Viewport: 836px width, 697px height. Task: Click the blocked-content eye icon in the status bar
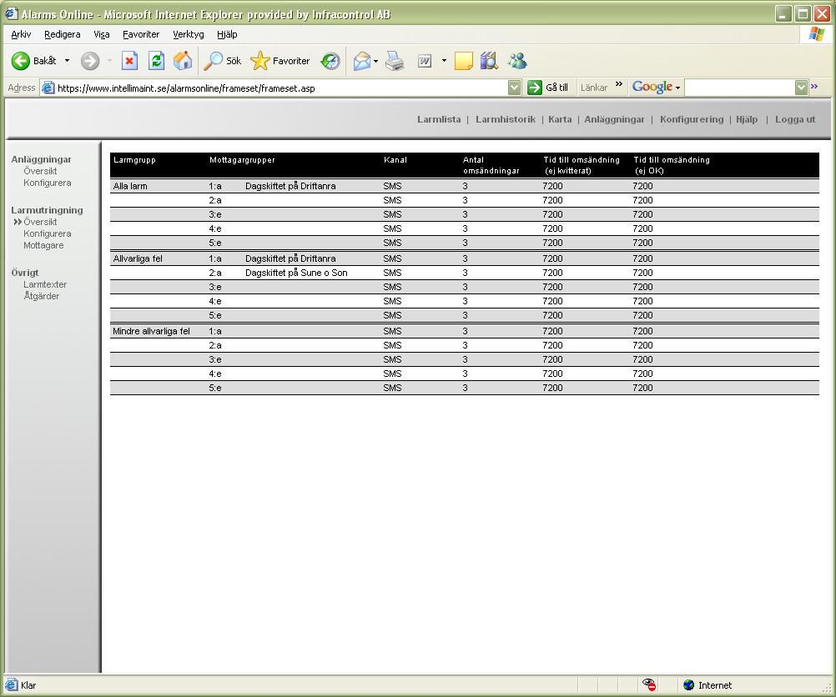pos(649,684)
